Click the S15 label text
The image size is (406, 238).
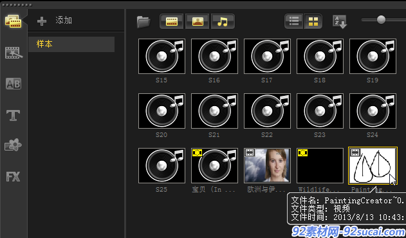click(x=161, y=80)
